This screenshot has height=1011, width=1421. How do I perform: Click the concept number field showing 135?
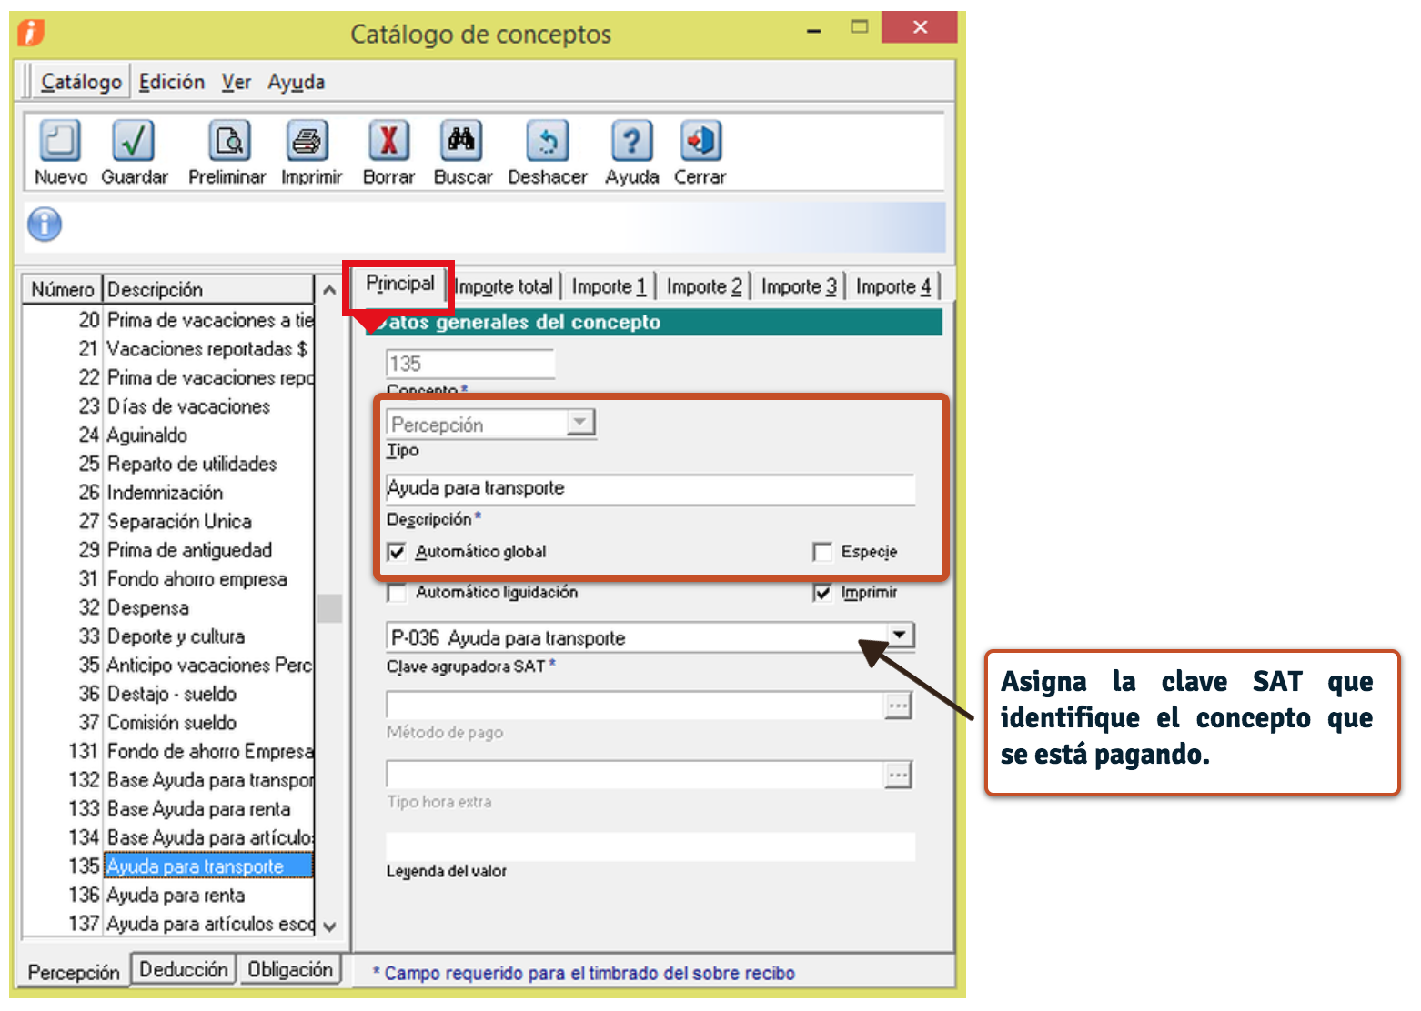point(470,365)
